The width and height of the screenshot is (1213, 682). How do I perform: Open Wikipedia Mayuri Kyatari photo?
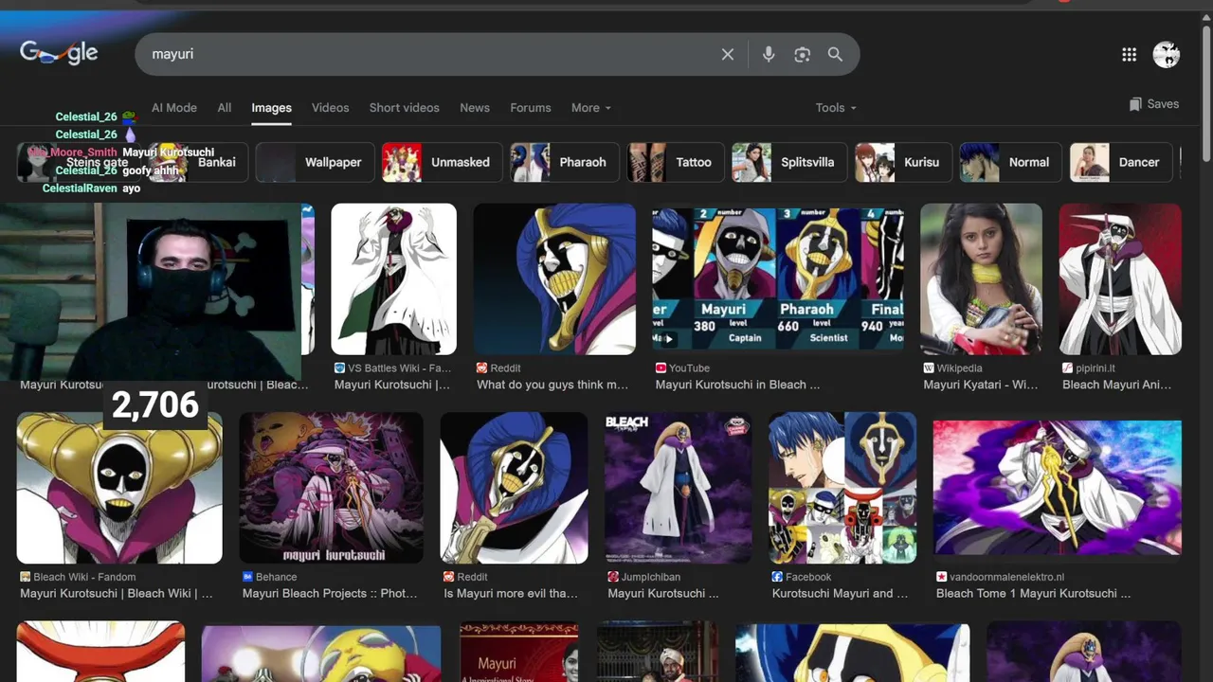pyautogui.click(x=981, y=278)
